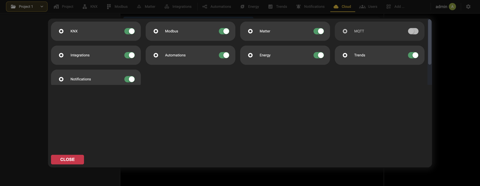Disable the KNX toggle switch
Image resolution: width=480 pixels, height=186 pixels.
point(130,31)
